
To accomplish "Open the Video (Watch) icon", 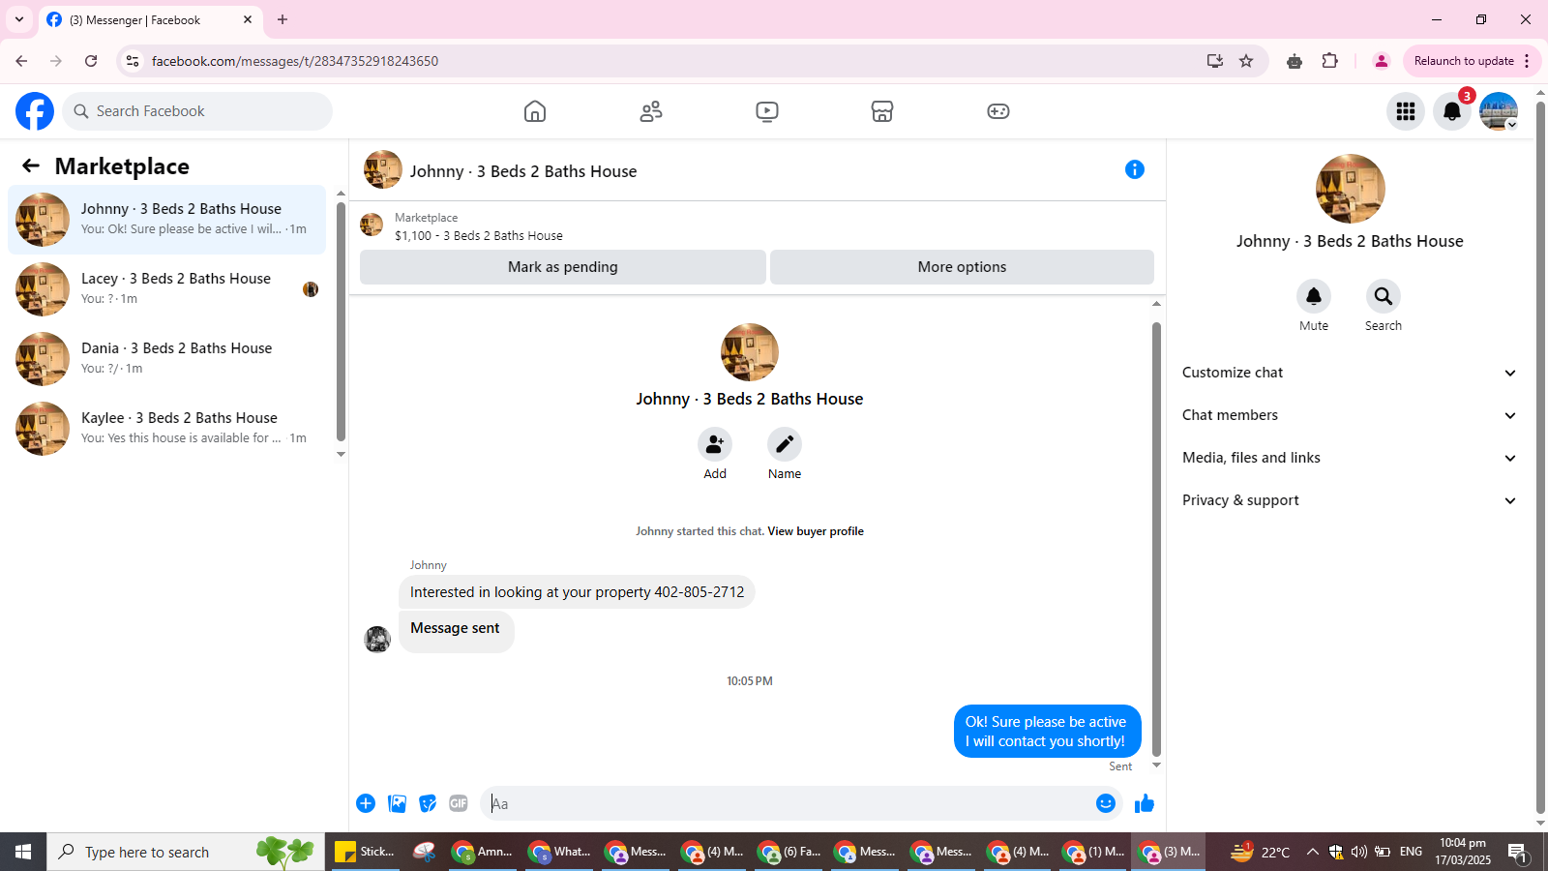I will 767,111.
